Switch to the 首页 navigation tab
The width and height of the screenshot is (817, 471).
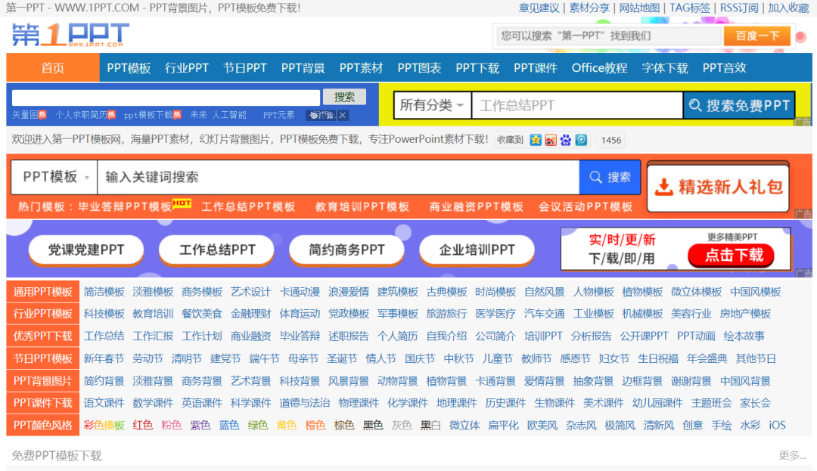click(52, 67)
